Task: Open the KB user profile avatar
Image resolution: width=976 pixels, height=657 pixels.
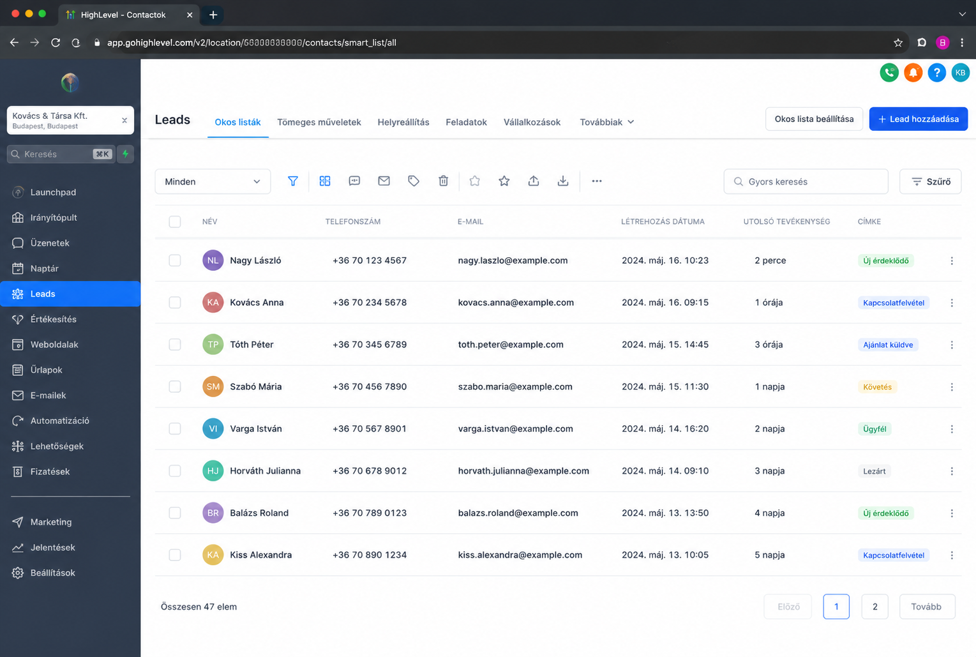Action: [960, 73]
